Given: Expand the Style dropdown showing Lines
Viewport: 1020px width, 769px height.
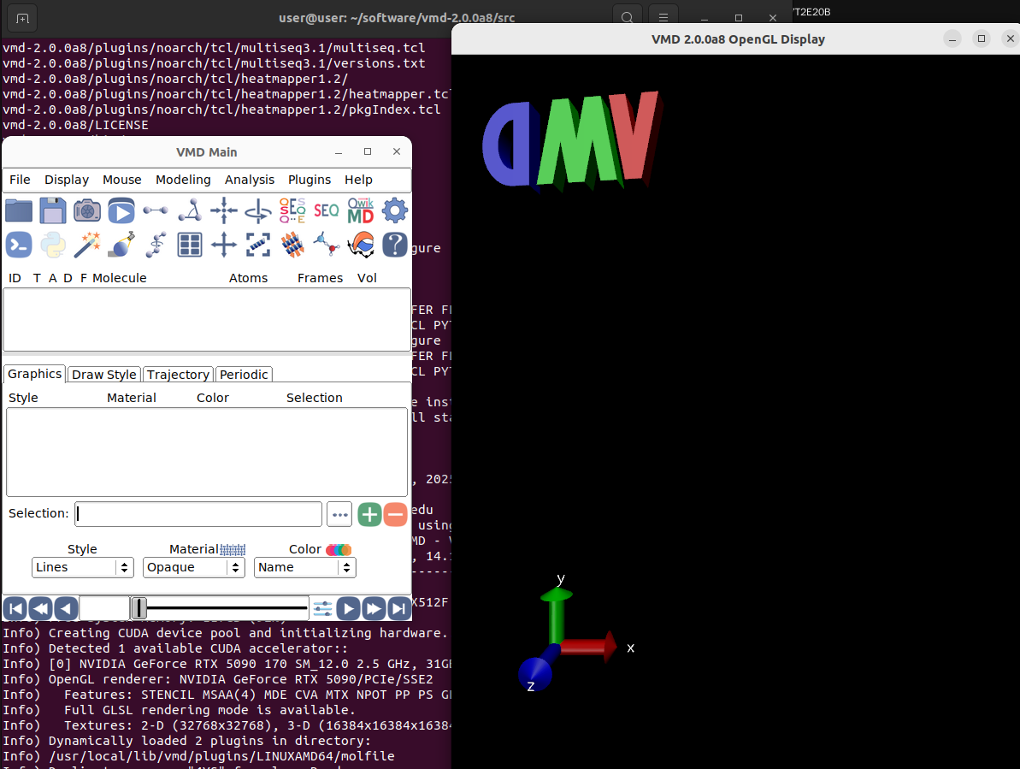Looking at the screenshot, I should (x=83, y=567).
